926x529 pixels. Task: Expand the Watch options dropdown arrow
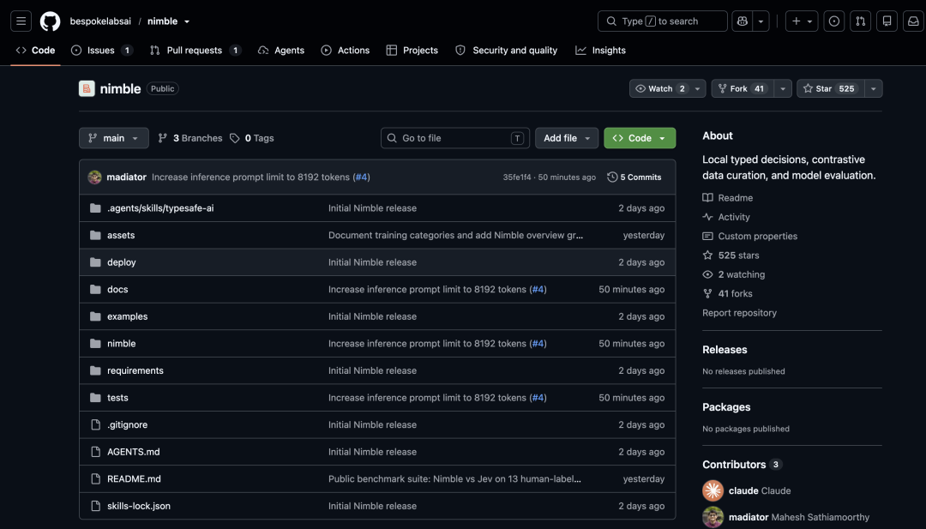[x=697, y=88]
